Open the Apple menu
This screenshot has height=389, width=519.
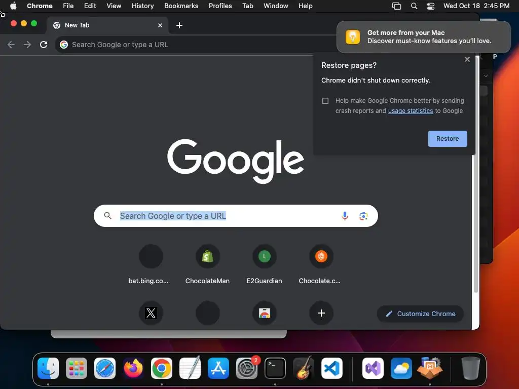point(13,6)
